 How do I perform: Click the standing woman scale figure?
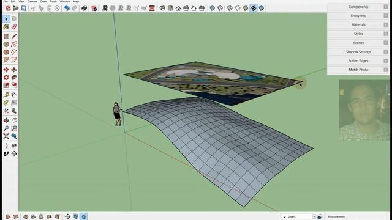tap(117, 114)
